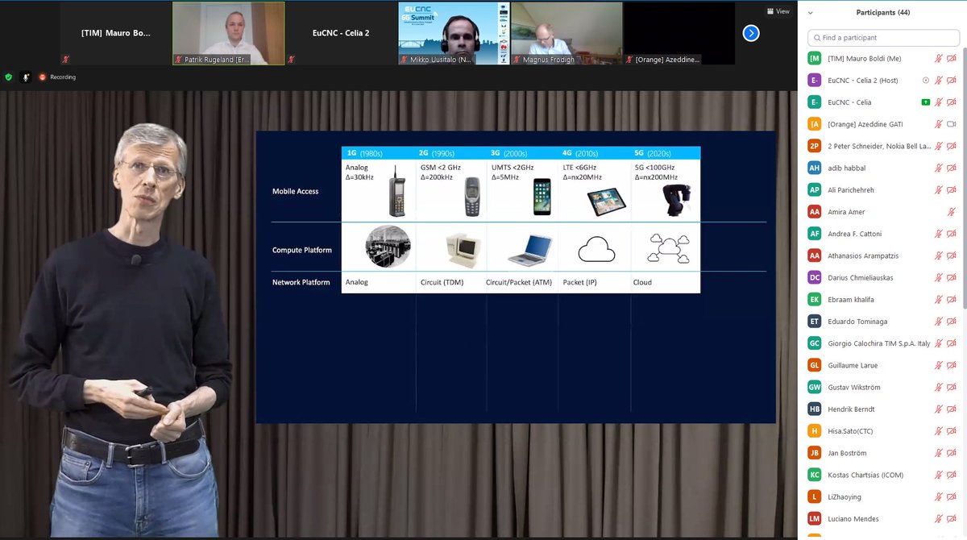Open the View options at top right
Screen dimensions: 967x540
[x=778, y=10]
